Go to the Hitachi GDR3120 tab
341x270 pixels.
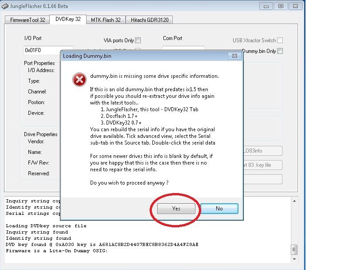[x=149, y=20]
